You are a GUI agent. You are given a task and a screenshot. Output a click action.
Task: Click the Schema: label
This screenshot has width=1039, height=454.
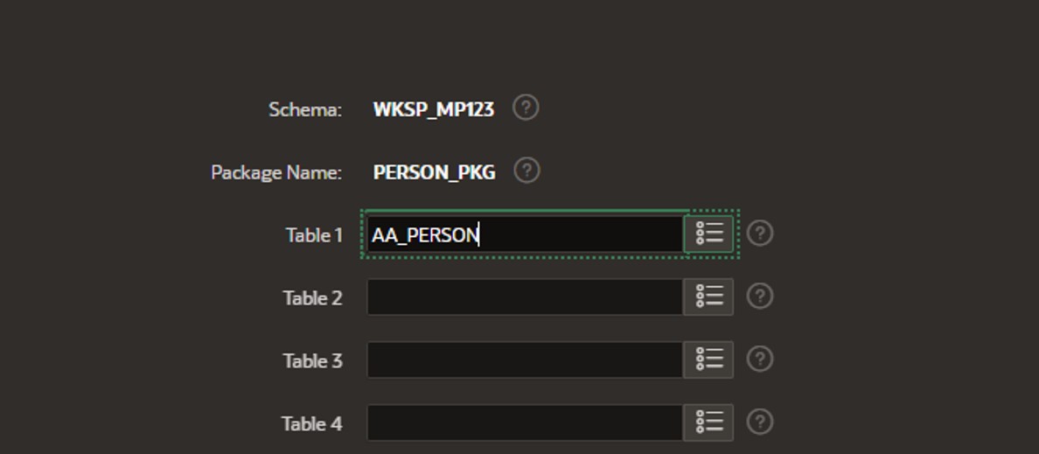(305, 109)
